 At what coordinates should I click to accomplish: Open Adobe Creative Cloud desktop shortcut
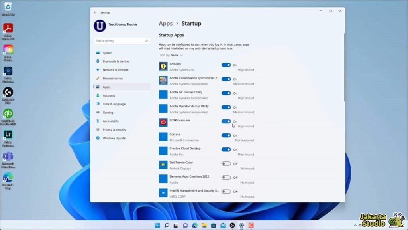tap(8, 52)
